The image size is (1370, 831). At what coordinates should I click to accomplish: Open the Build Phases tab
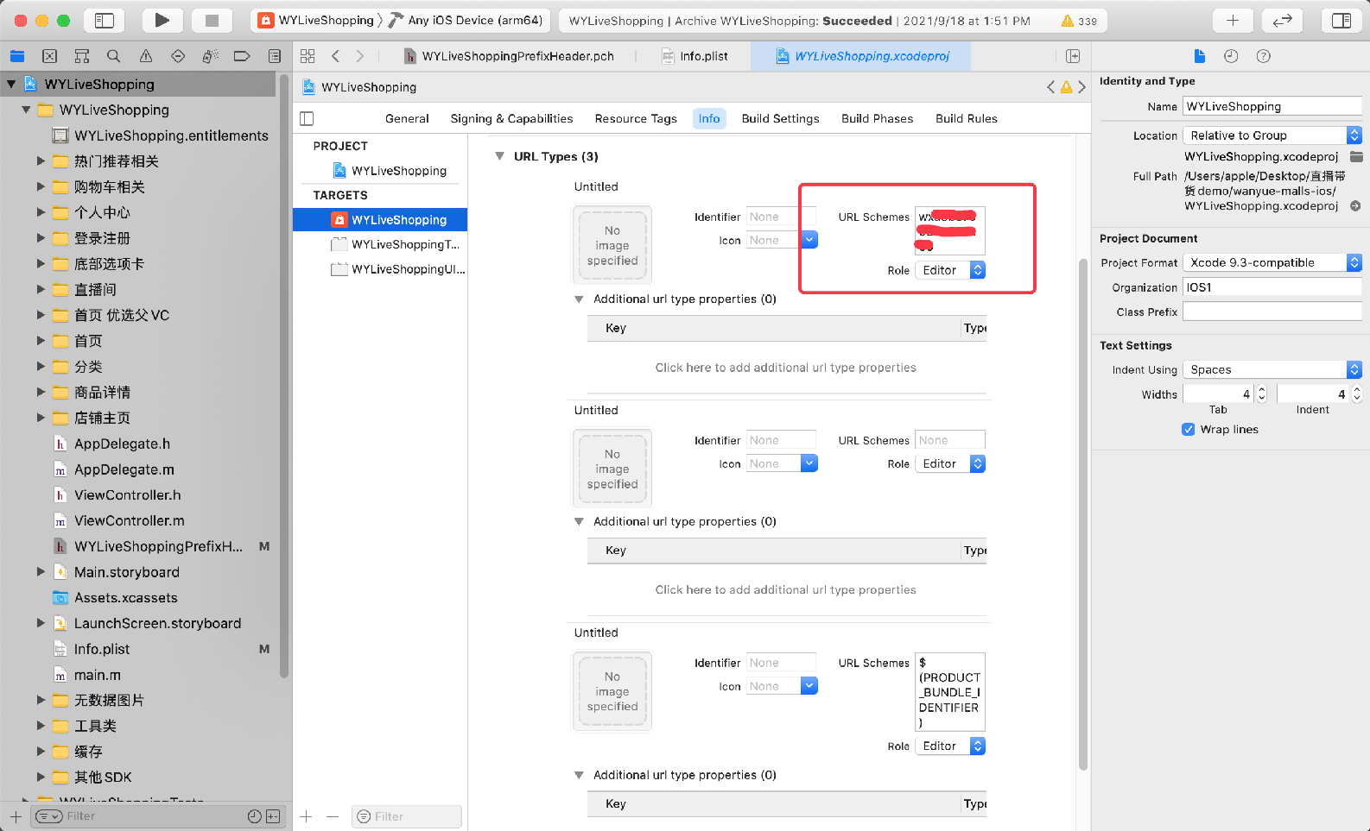coord(877,118)
